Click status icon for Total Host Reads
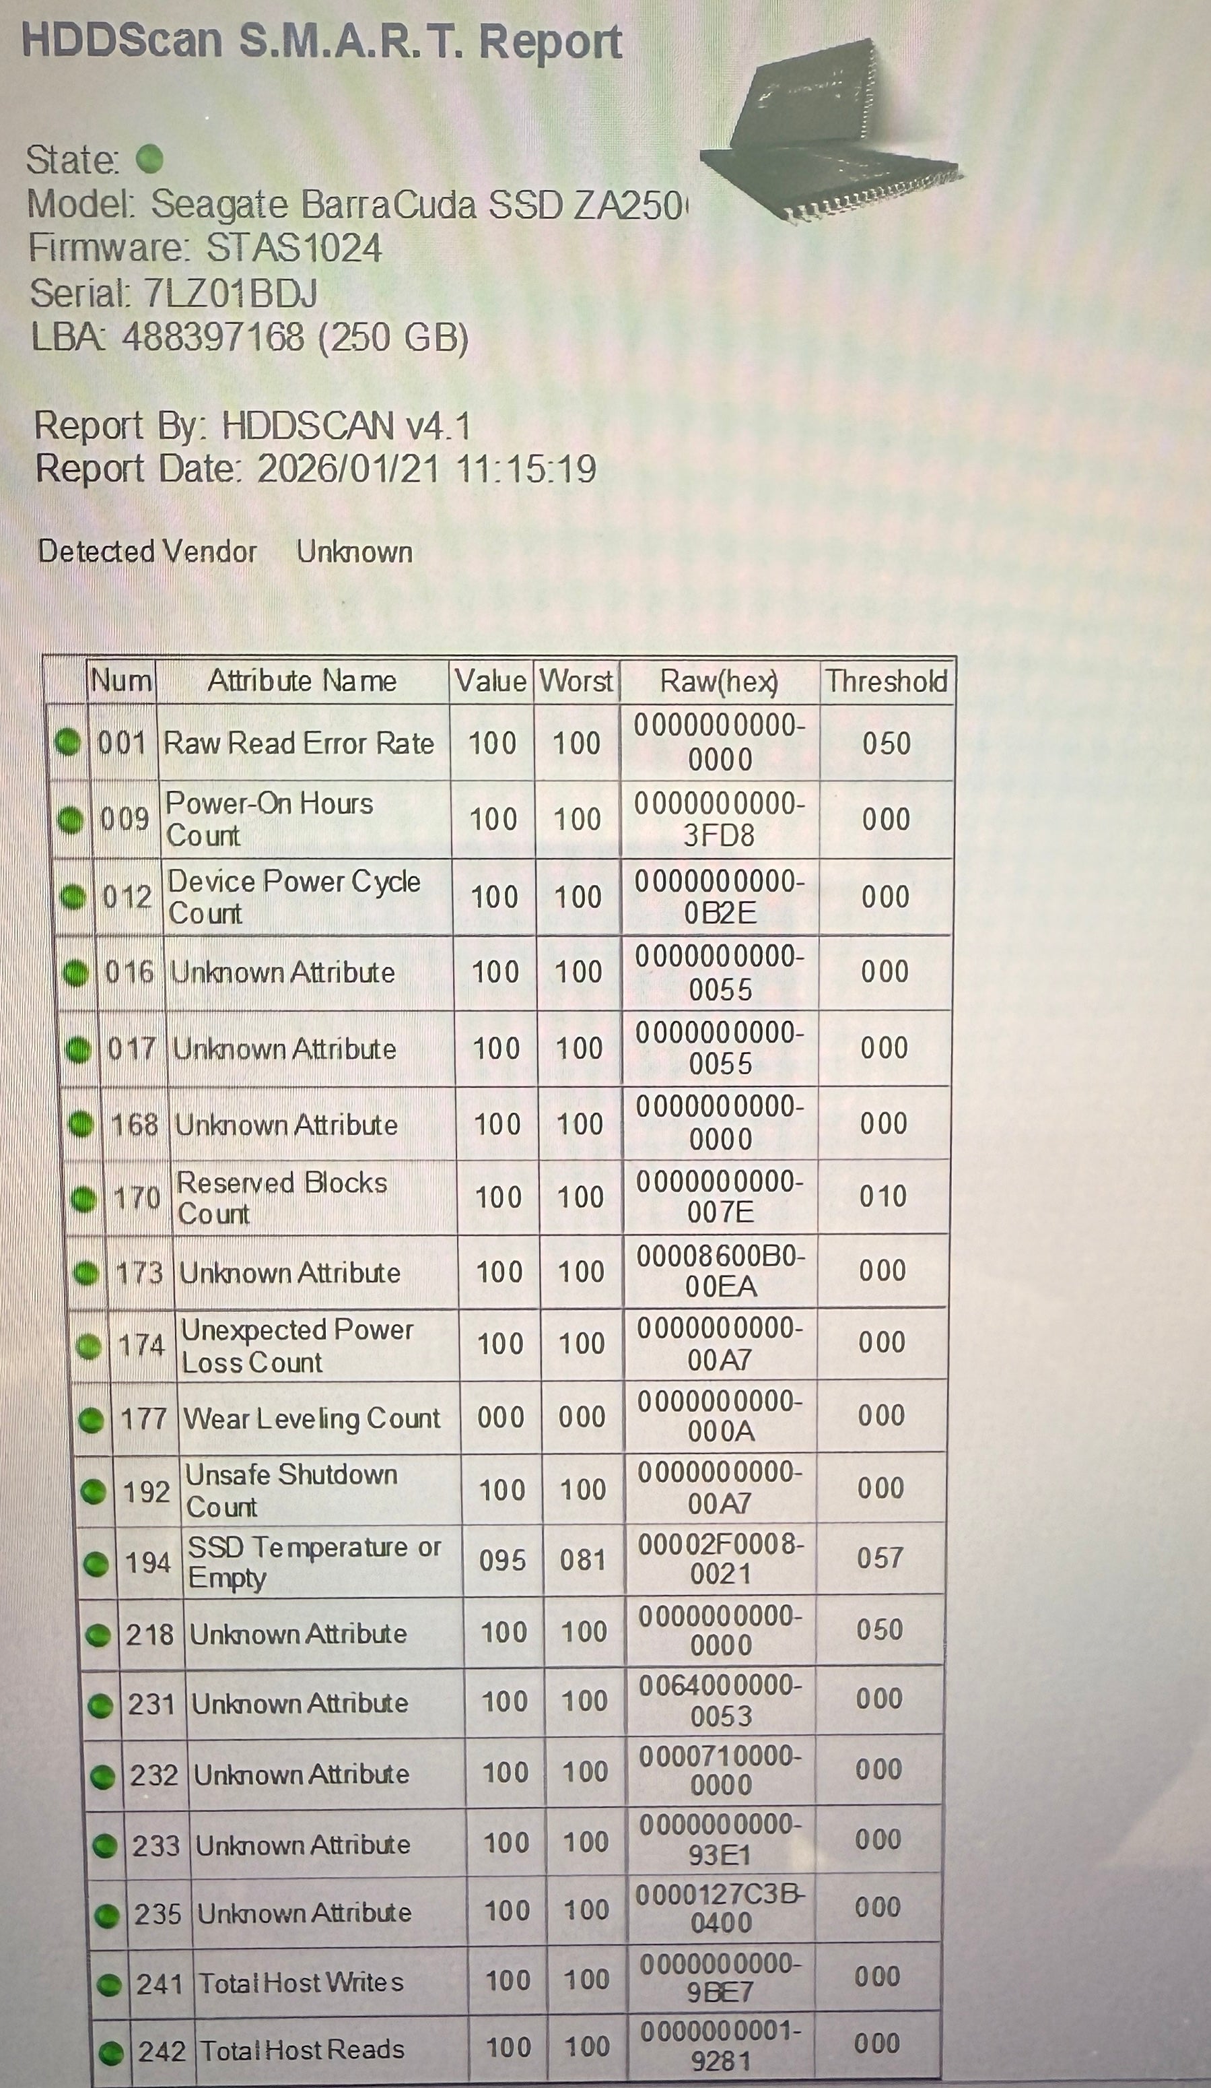This screenshot has width=1211, height=2088. pyautogui.click(x=110, y=2053)
